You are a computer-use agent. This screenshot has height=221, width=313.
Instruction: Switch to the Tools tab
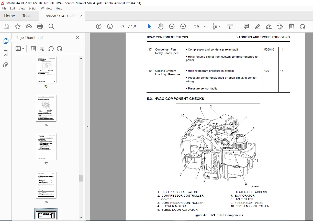click(27, 16)
